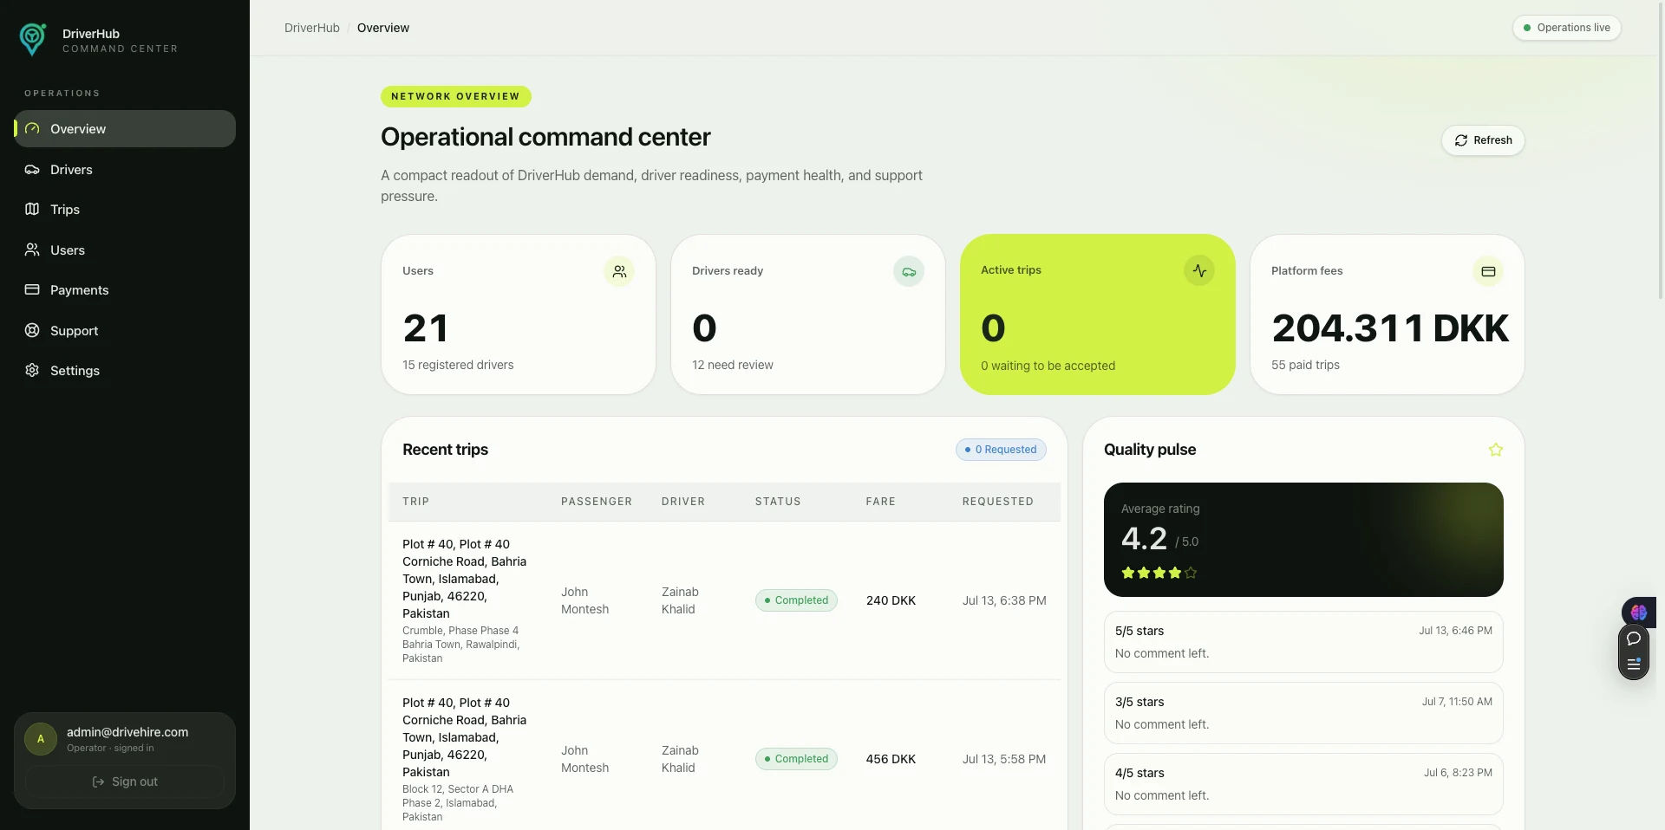Viewport: 1665px width, 830px height.
Task: Click the Settings gear icon in sidebar
Action: point(32,370)
